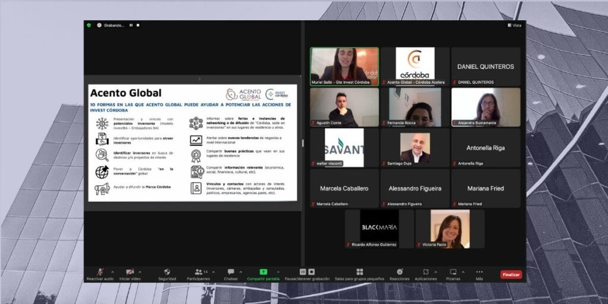Click Invest Córdoba logo on slide
The width and height of the screenshot is (608, 304).
[x=277, y=94]
